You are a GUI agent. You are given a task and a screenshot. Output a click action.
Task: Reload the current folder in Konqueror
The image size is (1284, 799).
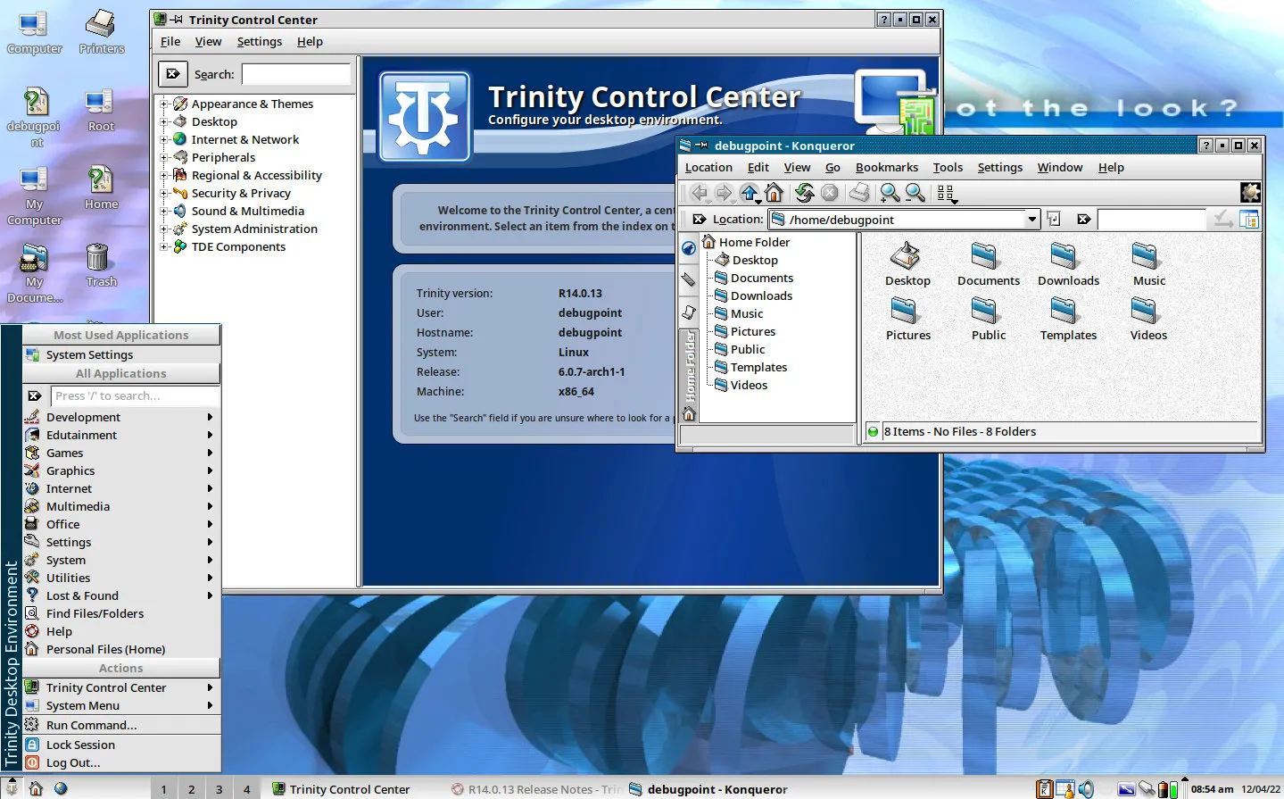point(804,193)
